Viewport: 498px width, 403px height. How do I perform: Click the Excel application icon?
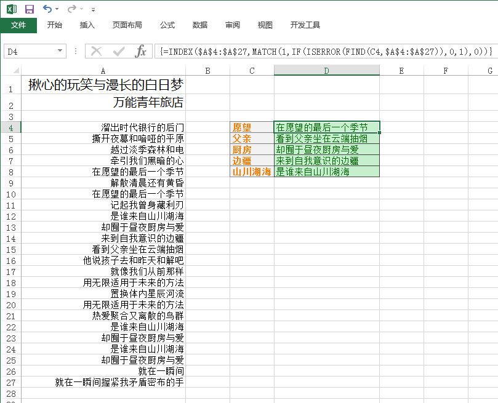tap(12, 9)
